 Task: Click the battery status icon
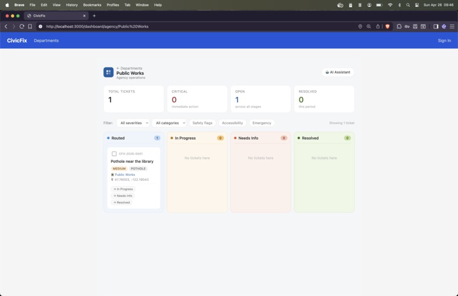[x=379, y=5]
